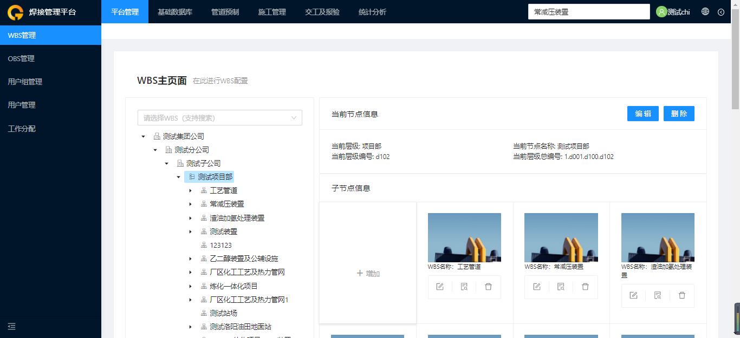Click the 增加 add card
The image size is (740, 338).
coord(368,263)
